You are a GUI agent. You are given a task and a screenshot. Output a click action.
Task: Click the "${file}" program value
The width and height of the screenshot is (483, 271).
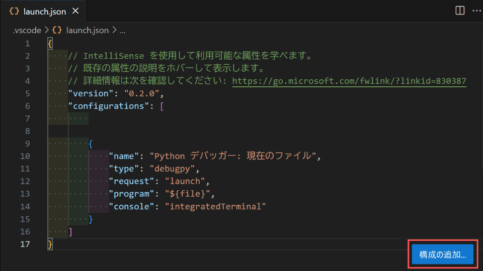click(x=187, y=194)
